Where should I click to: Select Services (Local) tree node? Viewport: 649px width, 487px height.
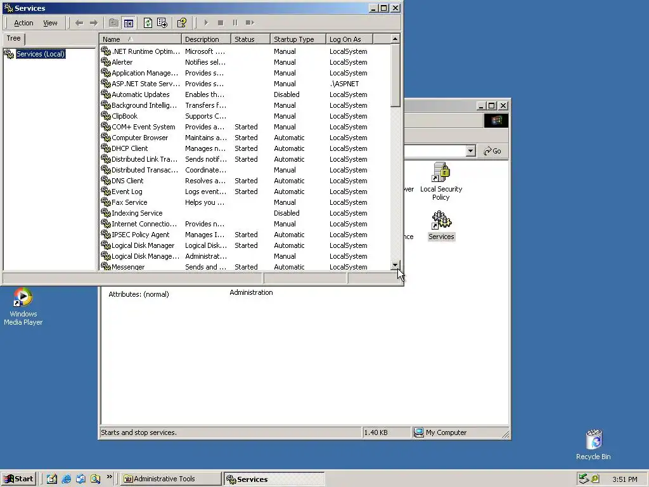point(40,54)
